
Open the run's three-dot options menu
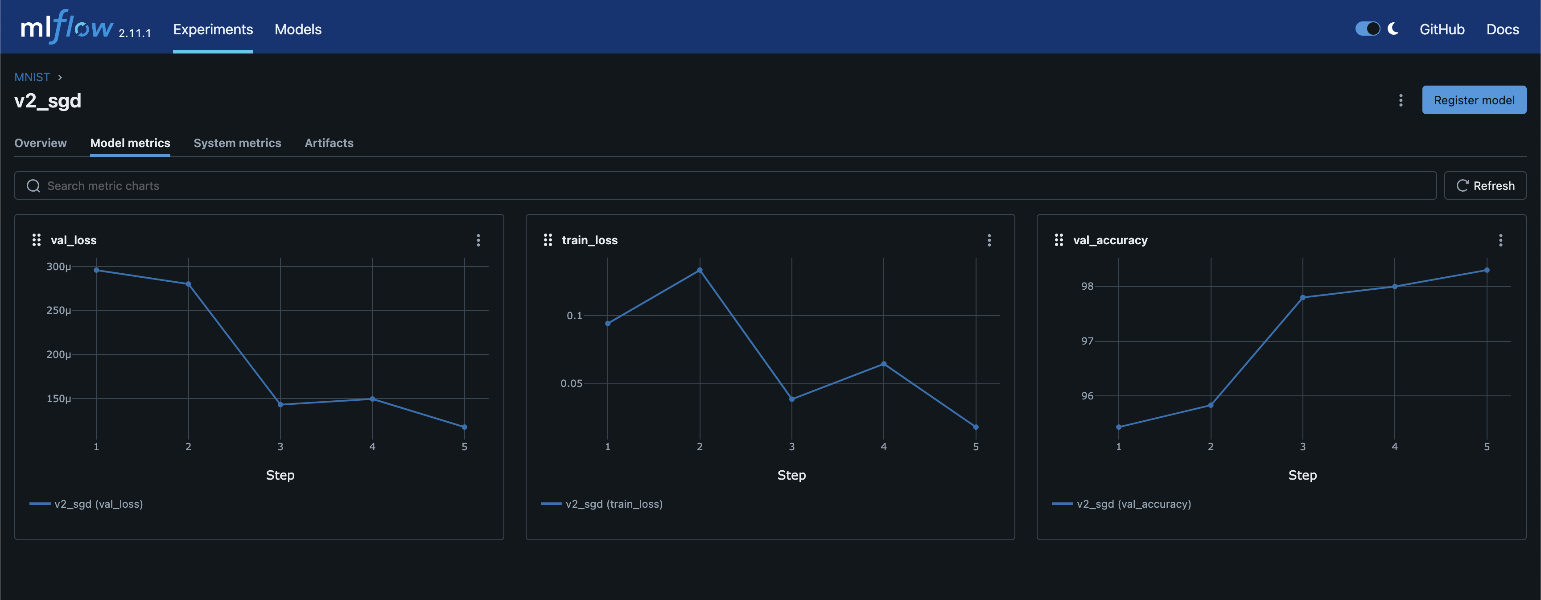click(x=1401, y=100)
